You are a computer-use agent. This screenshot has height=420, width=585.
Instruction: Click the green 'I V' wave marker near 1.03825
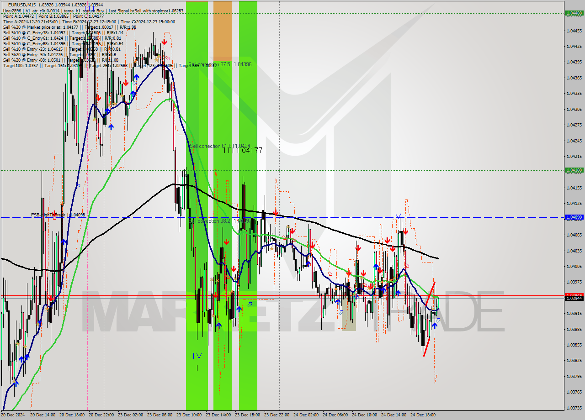[x=197, y=356]
